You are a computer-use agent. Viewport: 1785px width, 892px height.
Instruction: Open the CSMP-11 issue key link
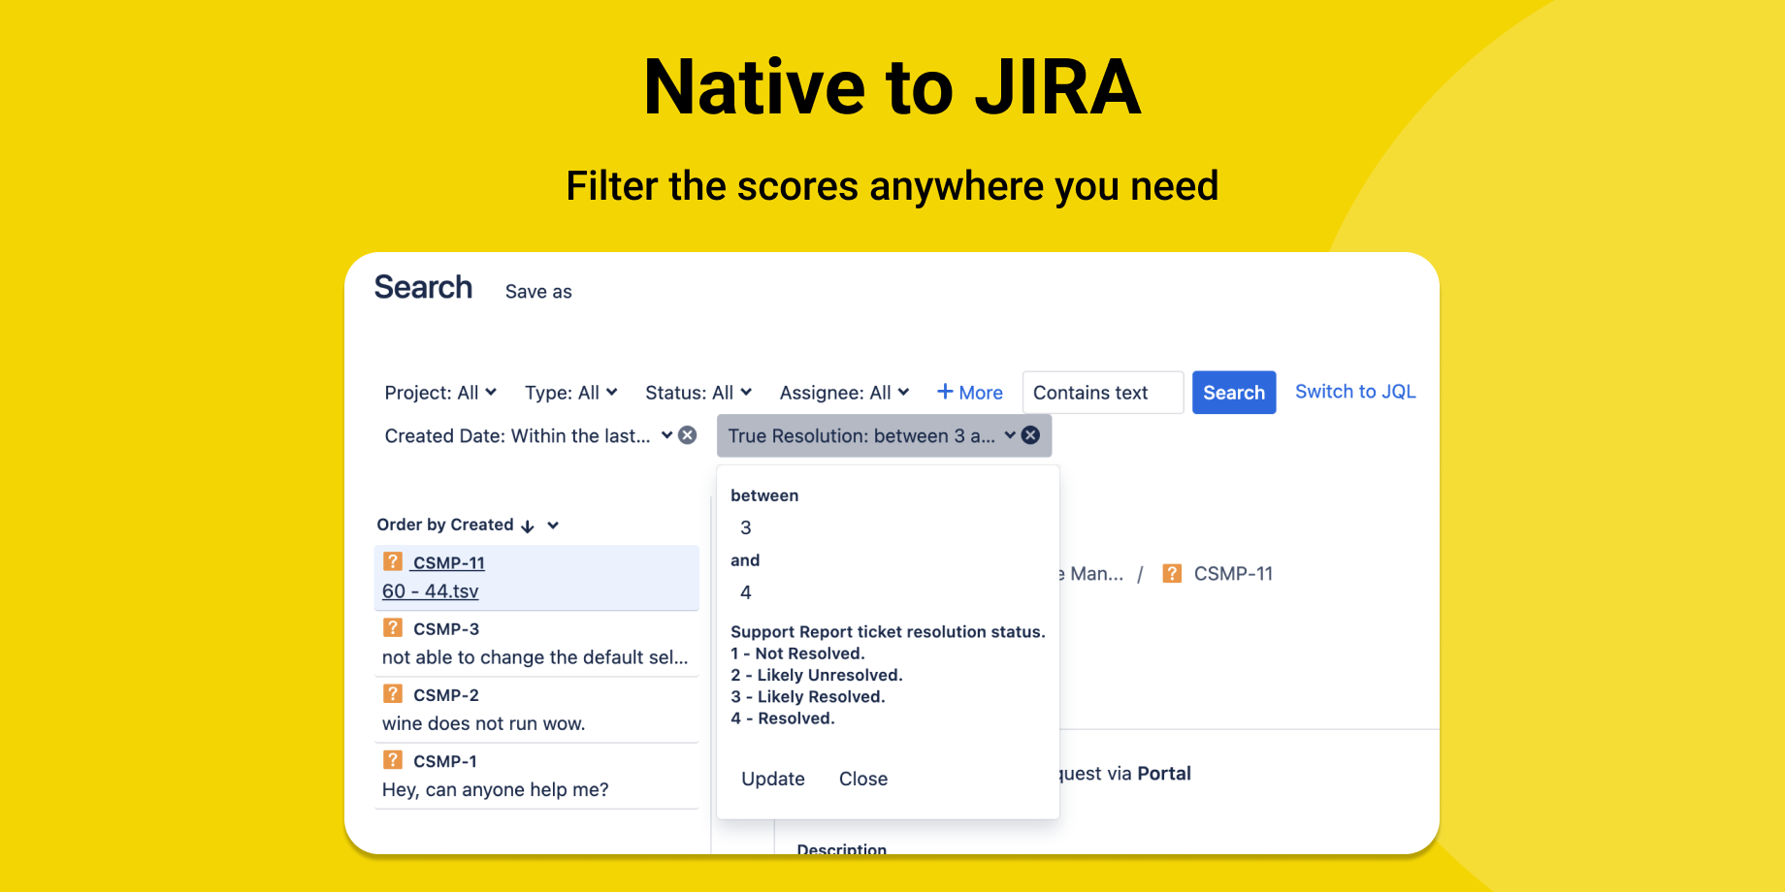coord(448,563)
